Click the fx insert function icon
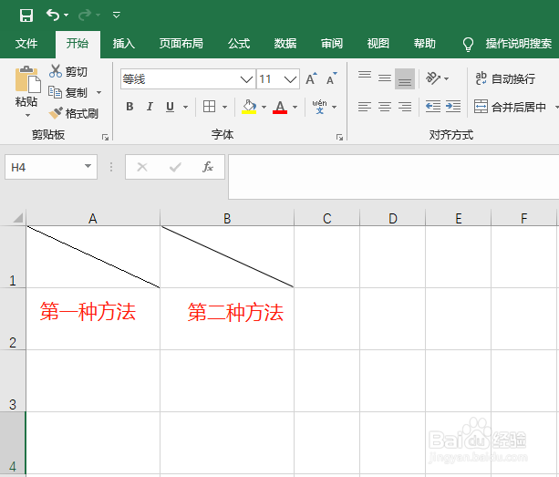This screenshot has height=477, width=559. click(x=208, y=167)
